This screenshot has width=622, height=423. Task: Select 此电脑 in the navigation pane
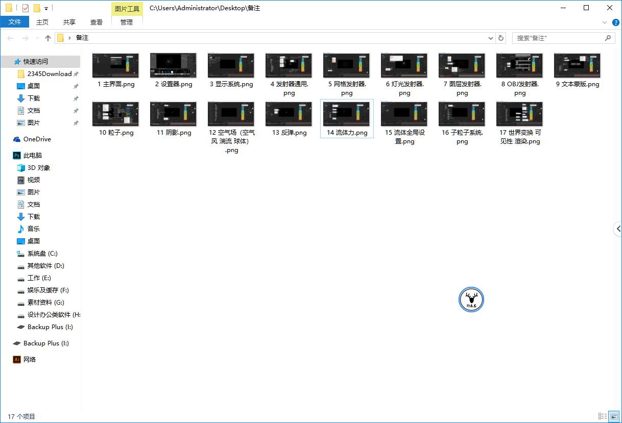[x=33, y=155]
